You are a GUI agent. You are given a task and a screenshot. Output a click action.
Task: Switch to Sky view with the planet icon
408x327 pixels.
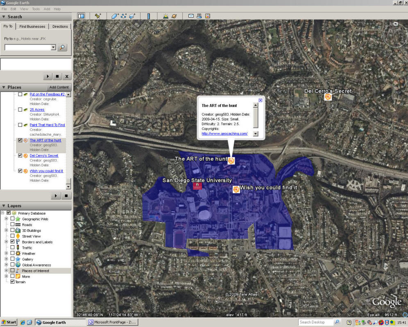(174, 16)
